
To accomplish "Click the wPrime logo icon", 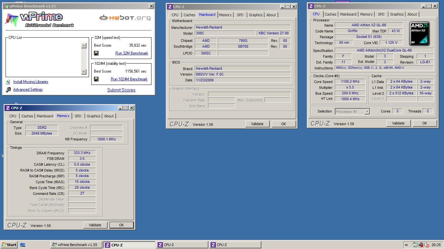I will pyautogui.click(x=11, y=20).
